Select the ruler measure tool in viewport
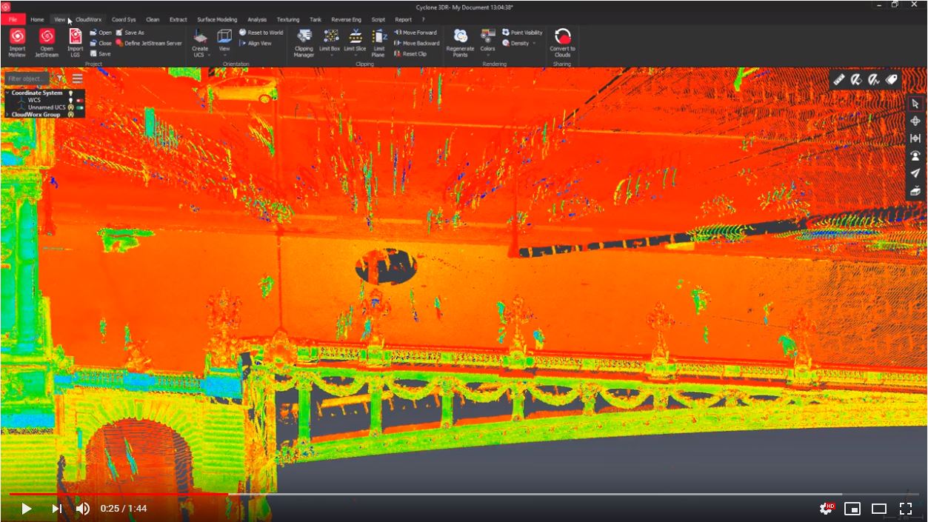This screenshot has height=522, width=928. pos(839,80)
